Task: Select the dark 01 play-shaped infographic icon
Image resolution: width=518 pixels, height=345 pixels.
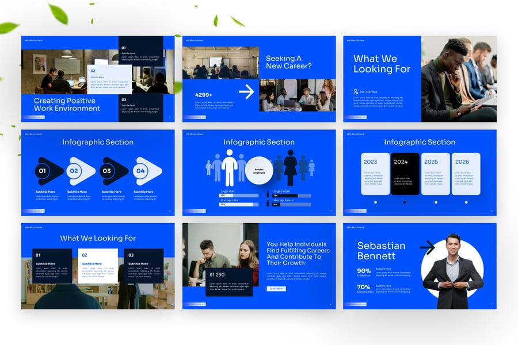Action: [x=48, y=171]
